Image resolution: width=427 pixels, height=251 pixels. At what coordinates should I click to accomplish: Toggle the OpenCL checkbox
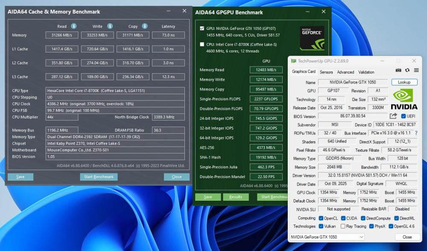click(x=321, y=218)
